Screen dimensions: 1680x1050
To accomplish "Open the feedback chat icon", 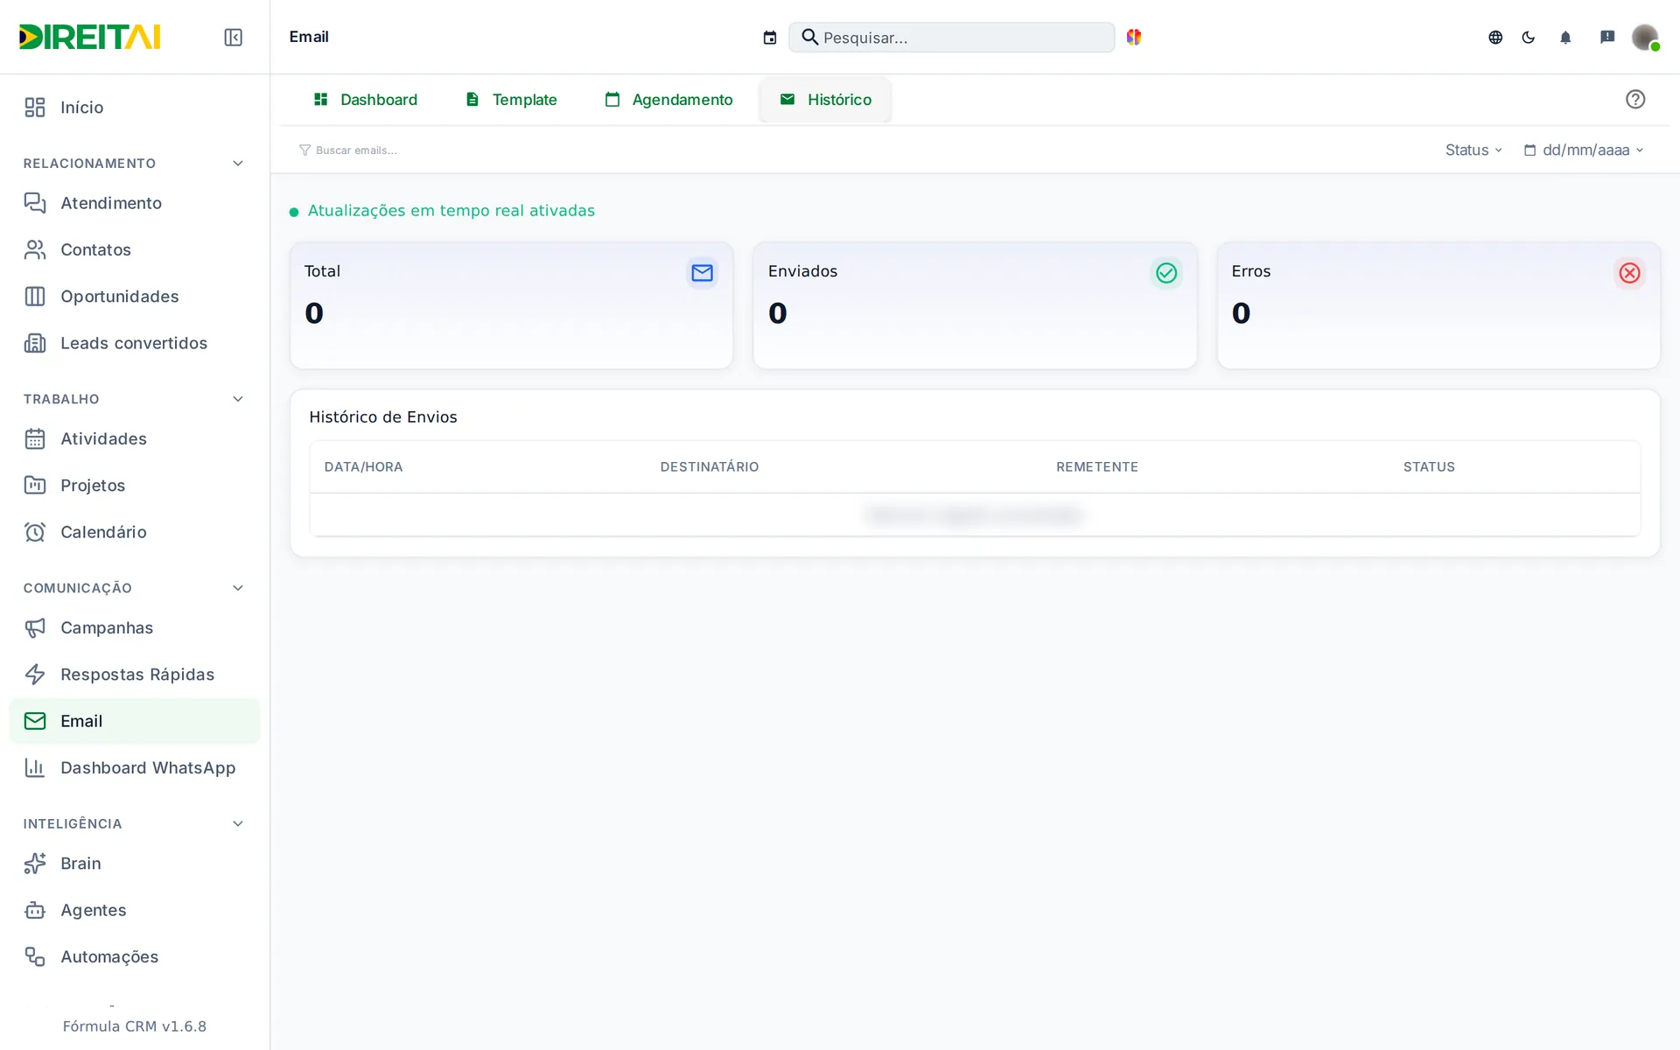I will (x=1607, y=37).
